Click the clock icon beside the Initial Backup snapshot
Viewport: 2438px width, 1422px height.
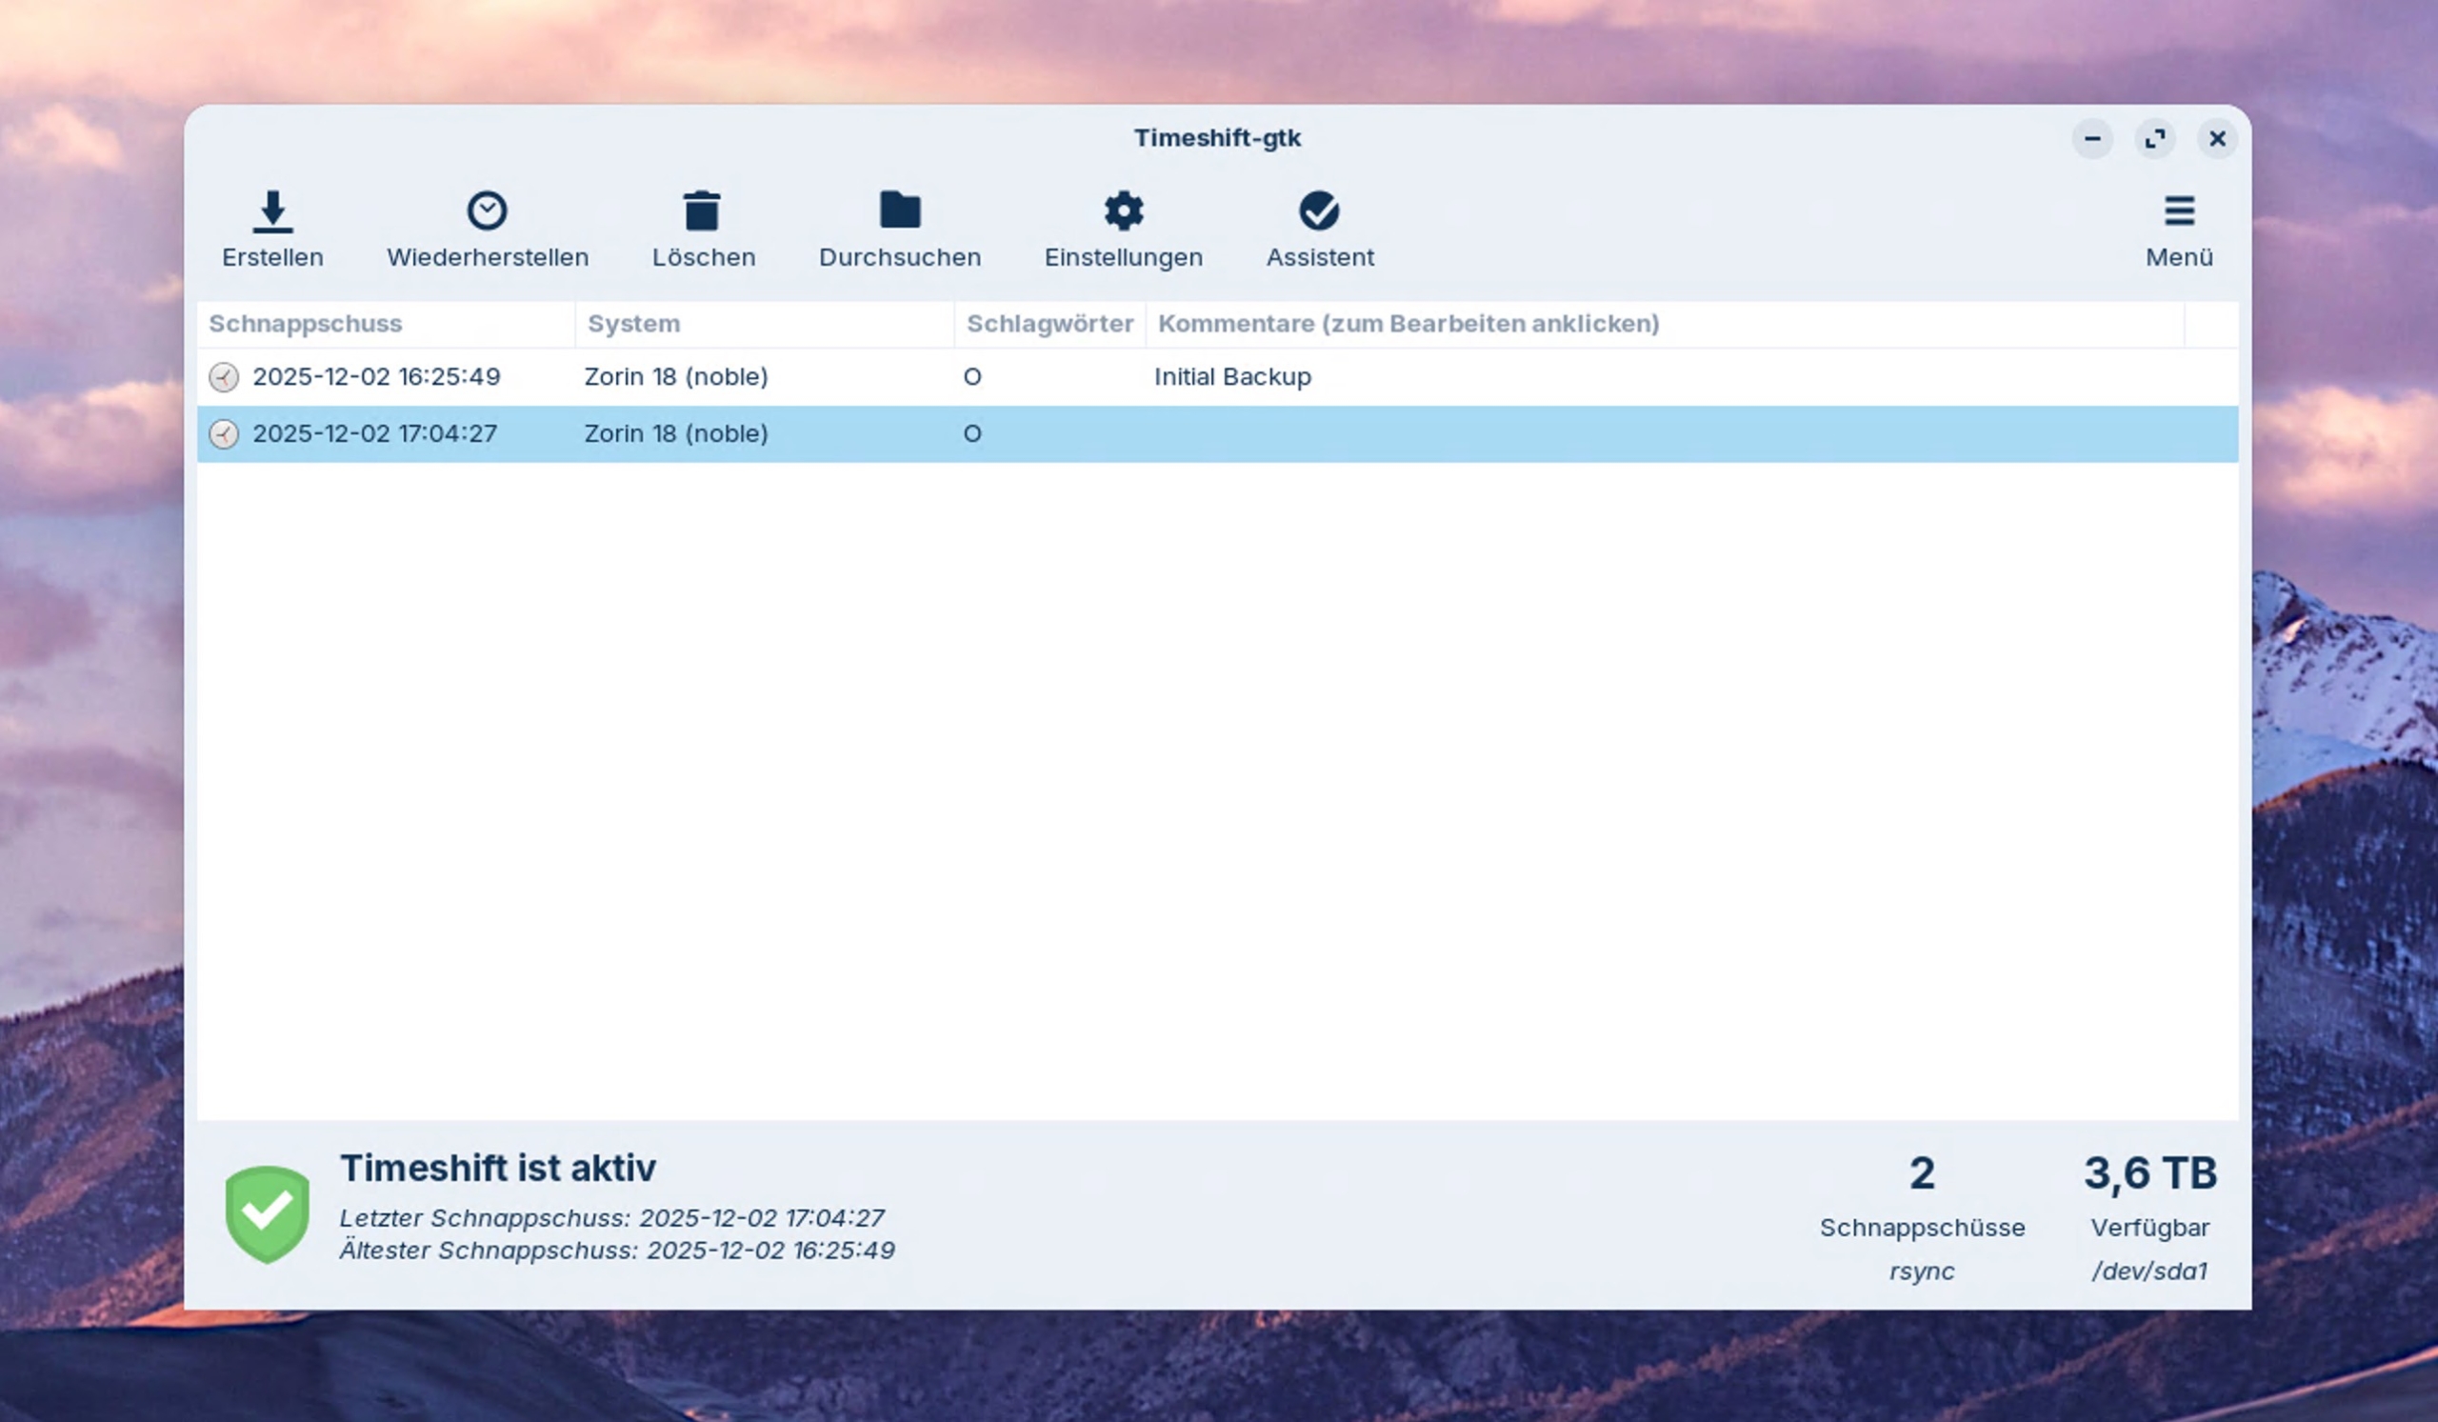[x=224, y=377]
